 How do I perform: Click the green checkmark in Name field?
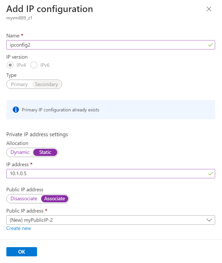210,45
